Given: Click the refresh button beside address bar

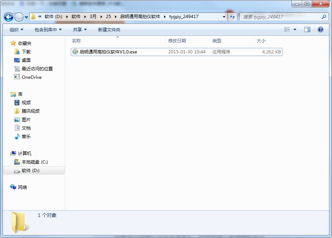Looking at the screenshot, I should point(232,17).
